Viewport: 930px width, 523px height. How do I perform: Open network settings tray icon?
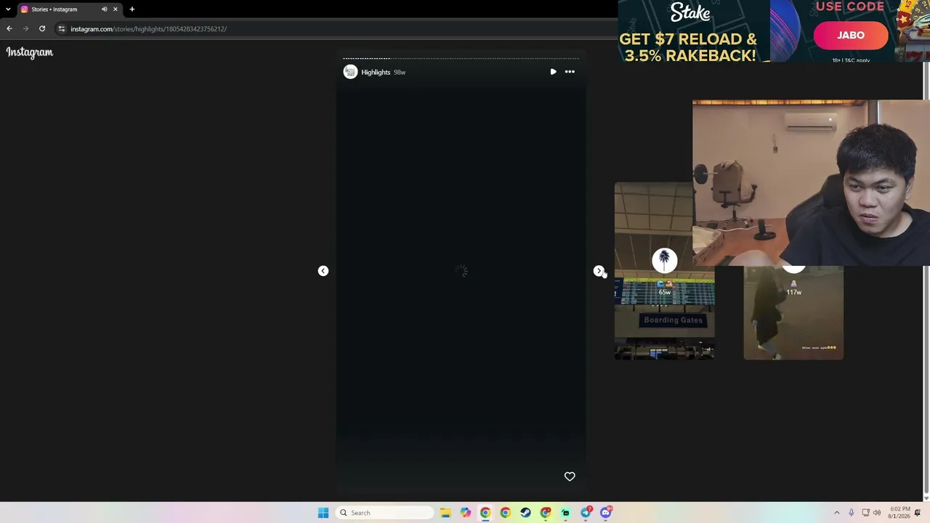click(x=865, y=513)
